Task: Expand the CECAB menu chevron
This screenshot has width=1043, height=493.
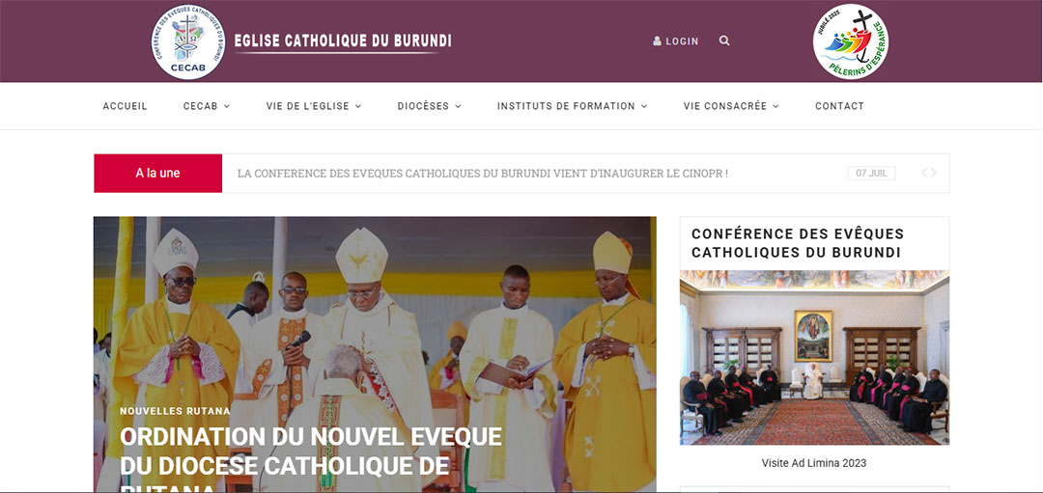Action: pyautogui.click(x=227, y=106)
